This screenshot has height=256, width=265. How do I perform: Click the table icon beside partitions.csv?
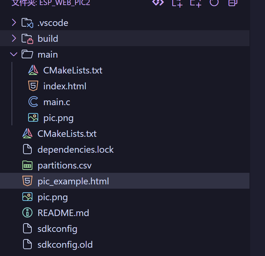[27, 165]
